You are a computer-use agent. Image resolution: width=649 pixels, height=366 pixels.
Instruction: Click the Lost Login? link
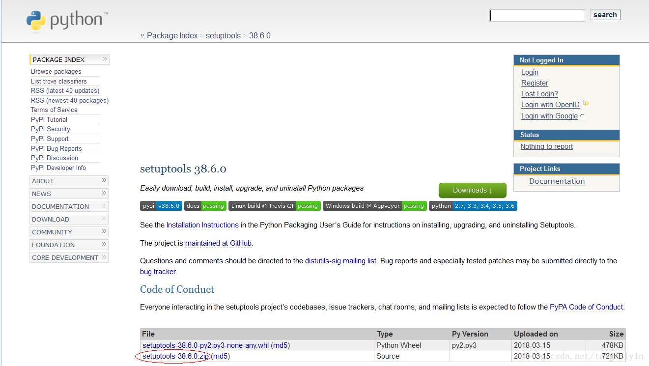coord(539,94)
